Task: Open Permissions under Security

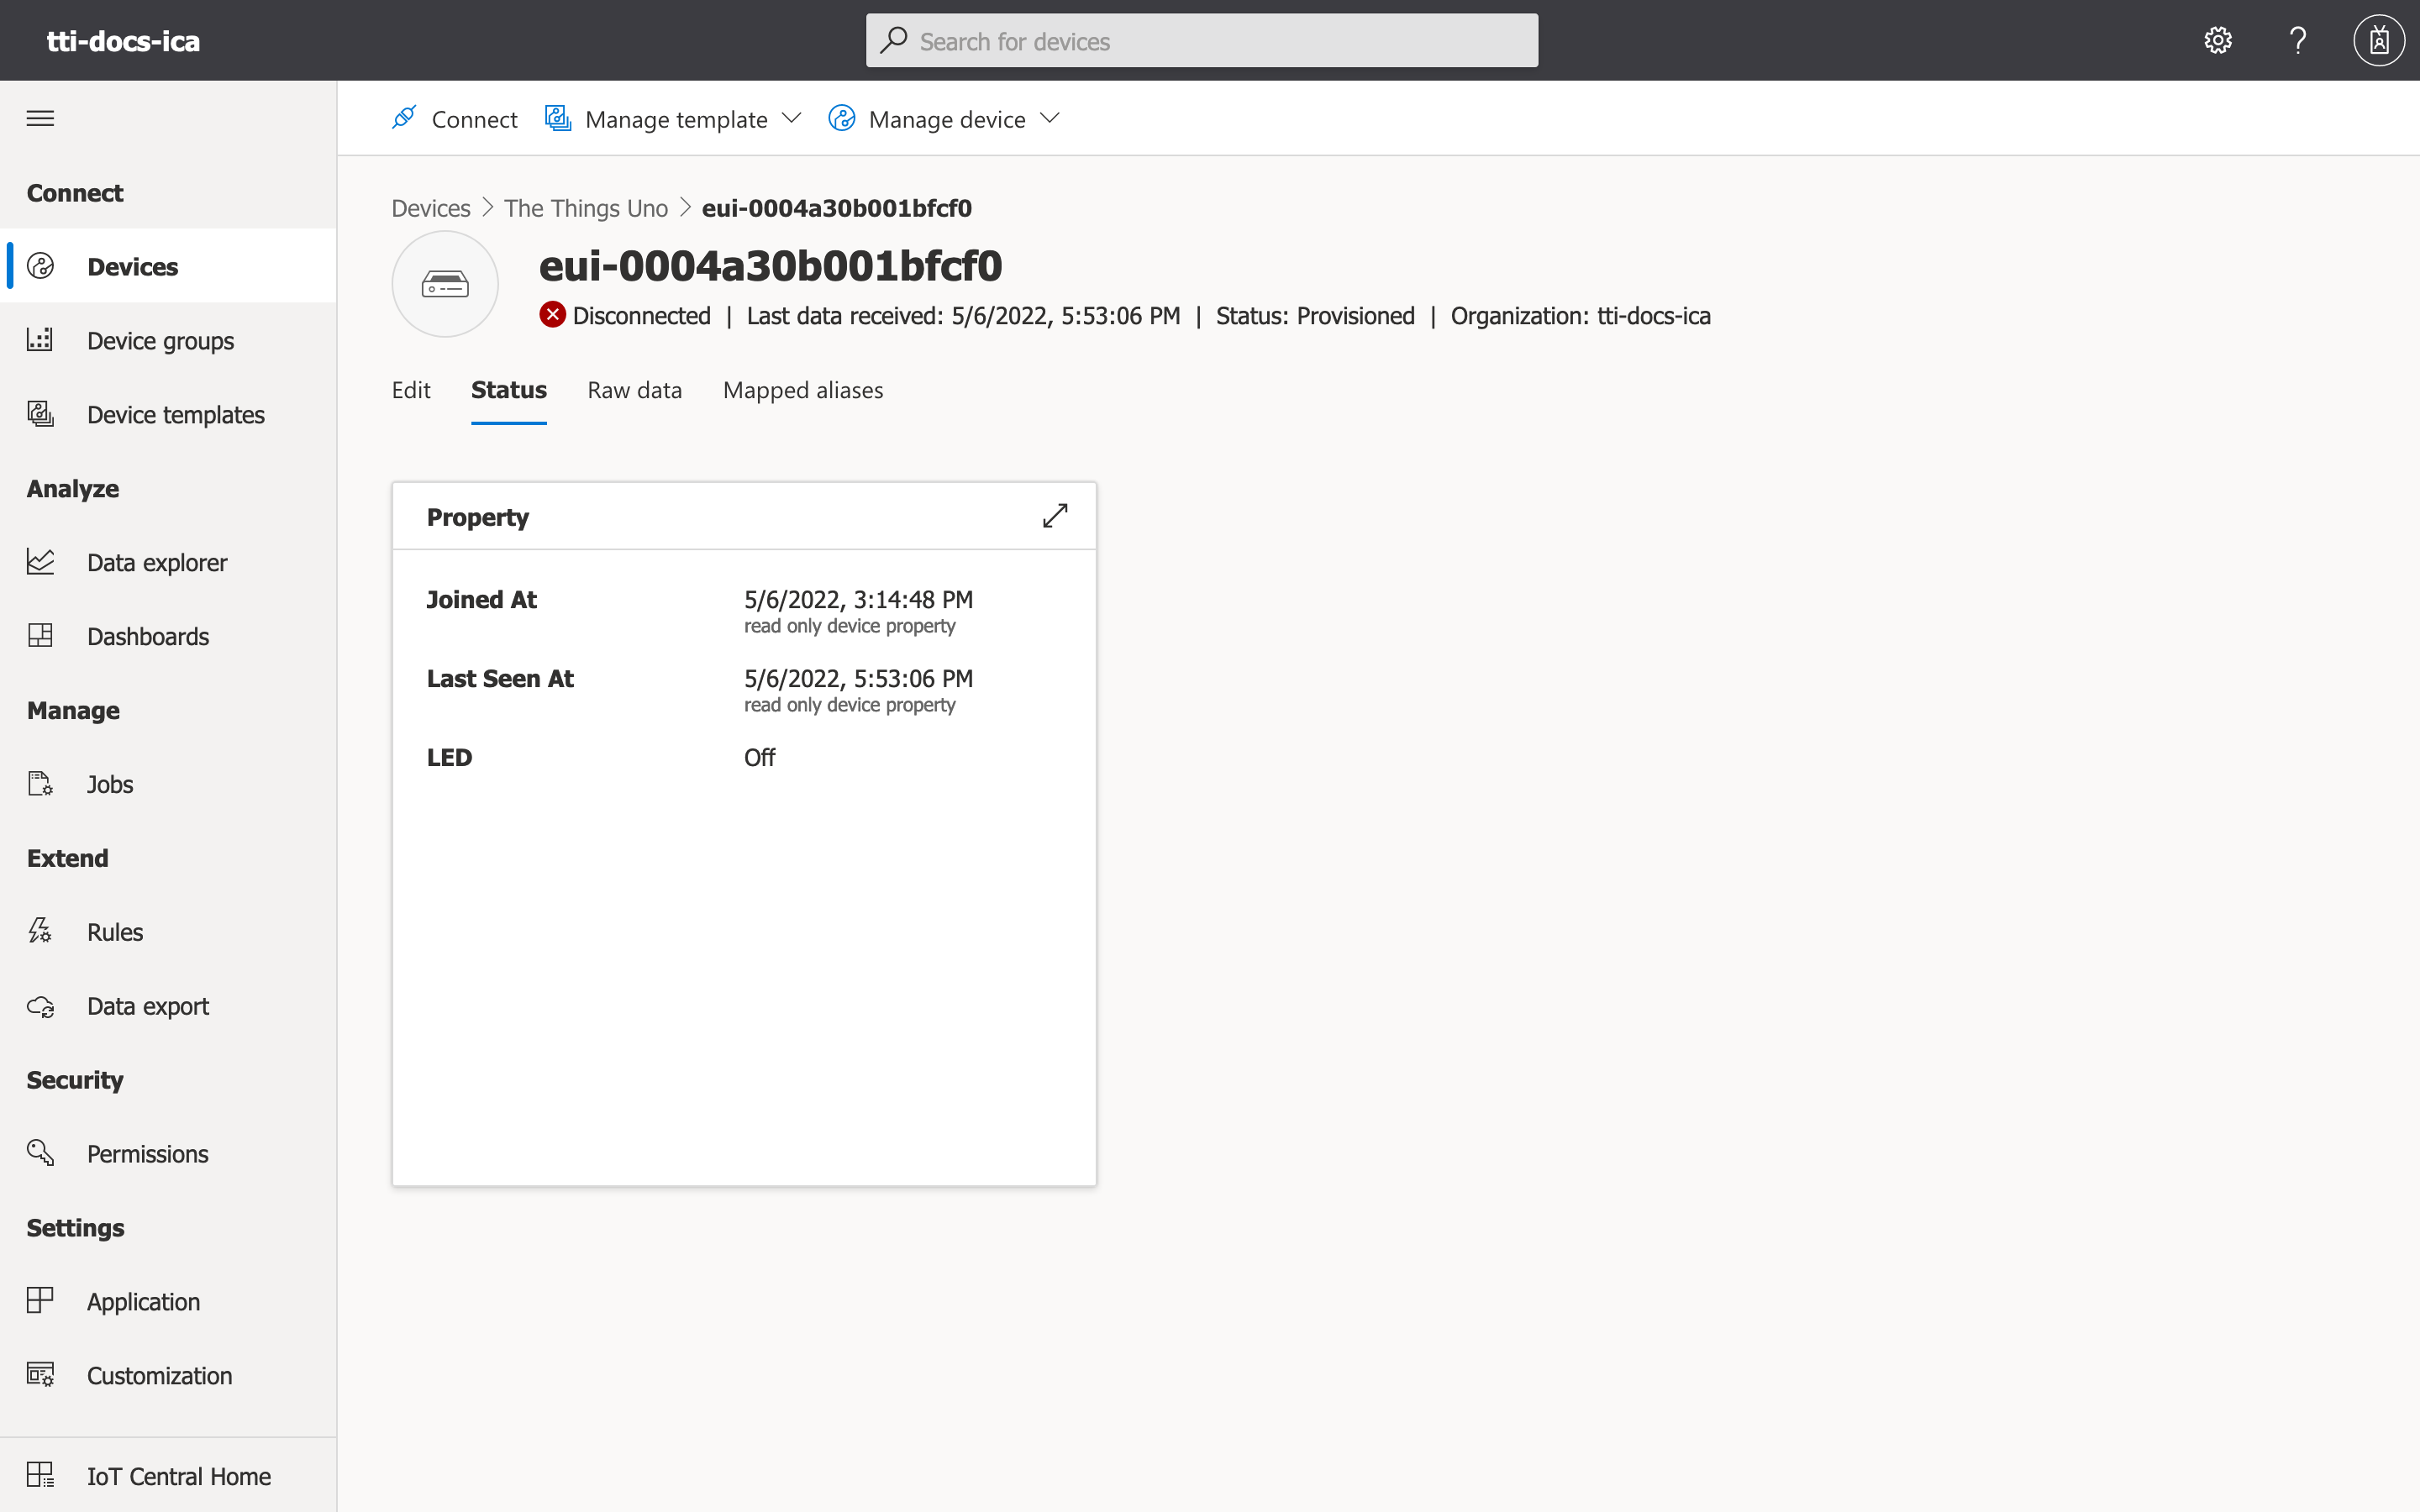Action: (148, 1153)
